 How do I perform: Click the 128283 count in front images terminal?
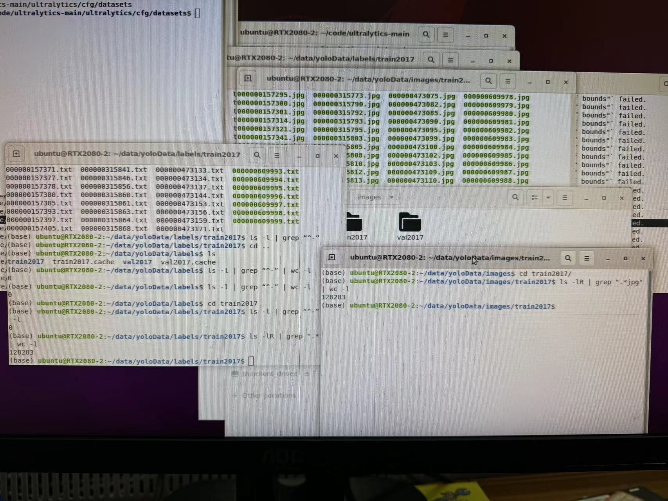[x=333, y=297]
